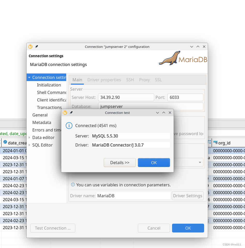
Task: Click the org_id column header in the data grid
Action: (228, 143)
